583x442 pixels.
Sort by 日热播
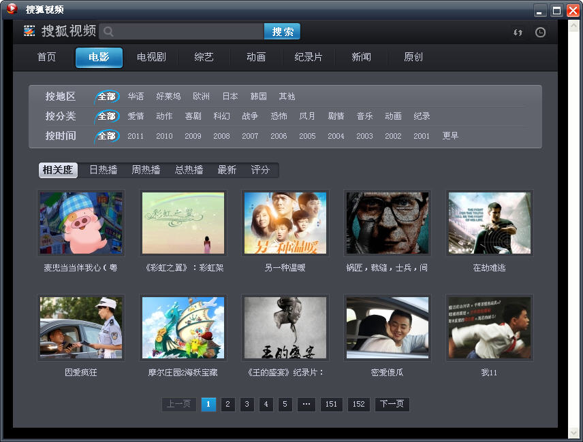(x=104, y=170)
